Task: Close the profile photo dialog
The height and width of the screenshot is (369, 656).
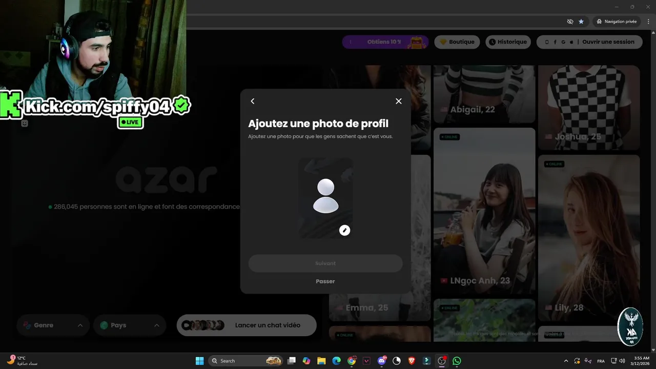Action: click(399, 101)
